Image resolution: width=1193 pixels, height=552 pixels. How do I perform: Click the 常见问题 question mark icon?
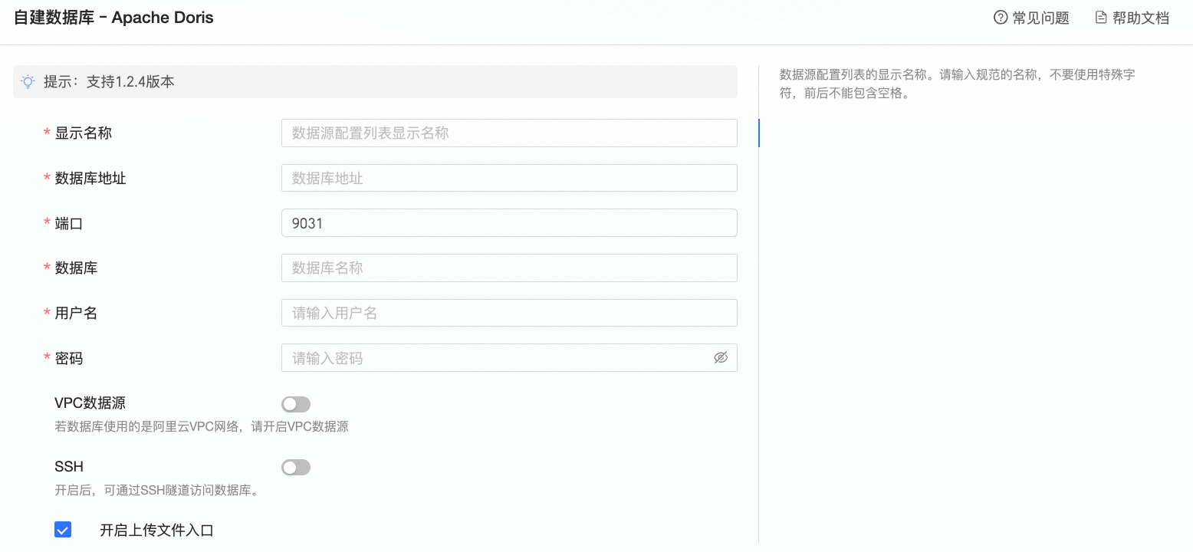tap(1001, 18)
